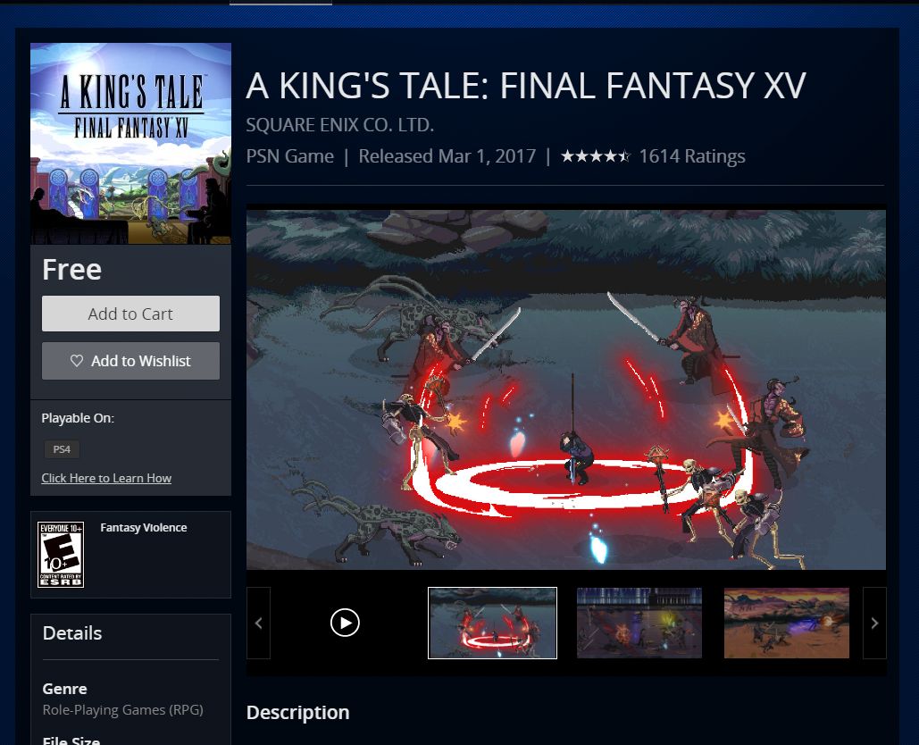The height and width of the screenshot is (745, 919).
Task: Show next media thumbnails with right arrow
Action: pos(874,624)
